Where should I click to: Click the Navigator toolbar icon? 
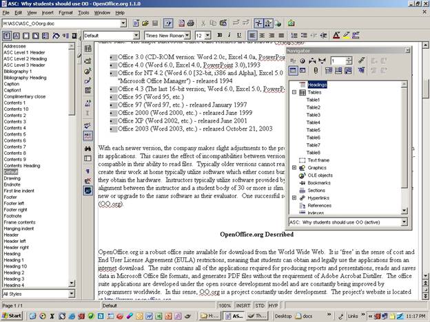(x=258, y=23)
